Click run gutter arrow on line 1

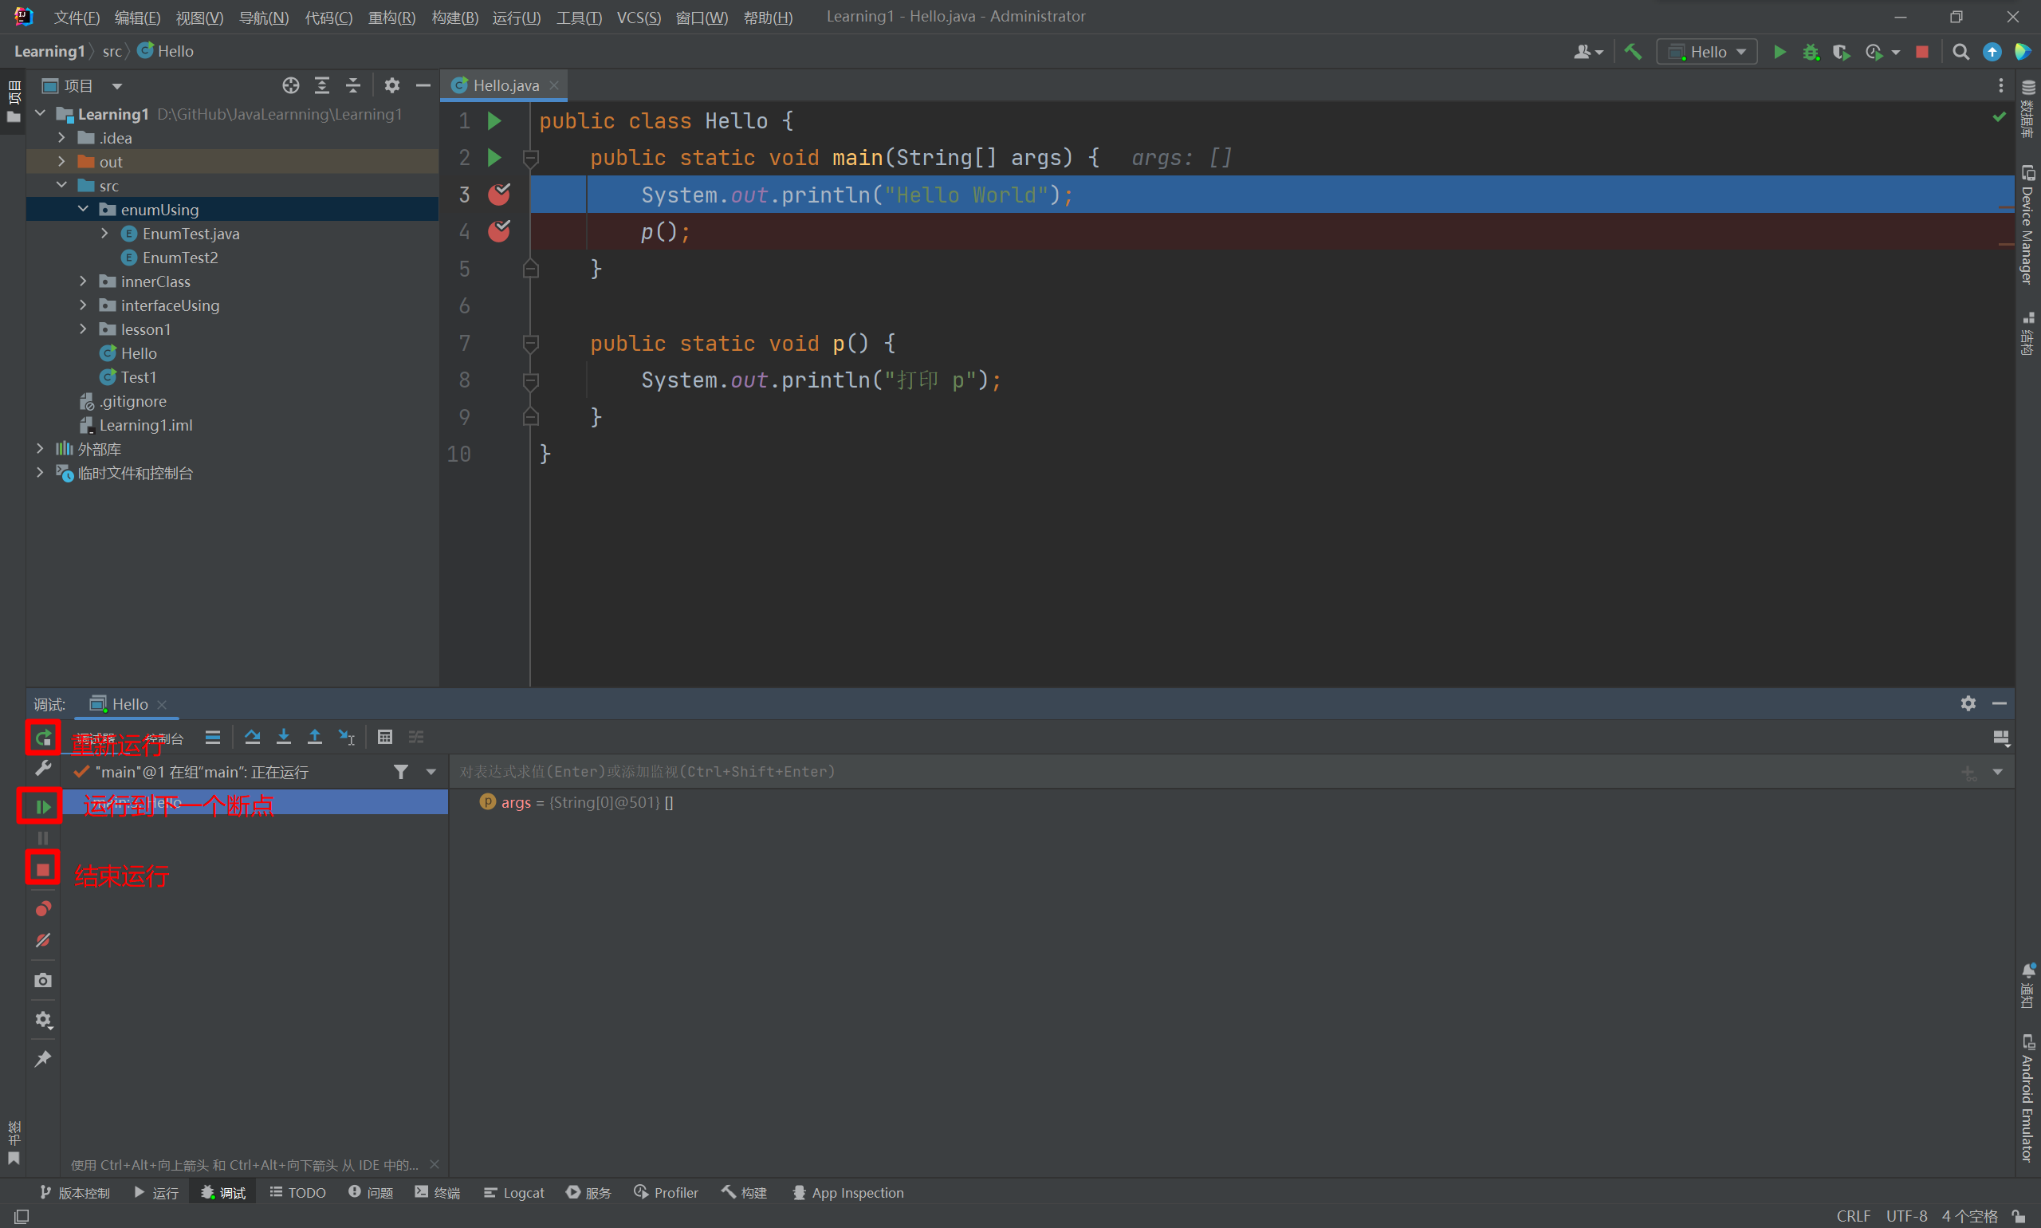click(x=495, y=121)
